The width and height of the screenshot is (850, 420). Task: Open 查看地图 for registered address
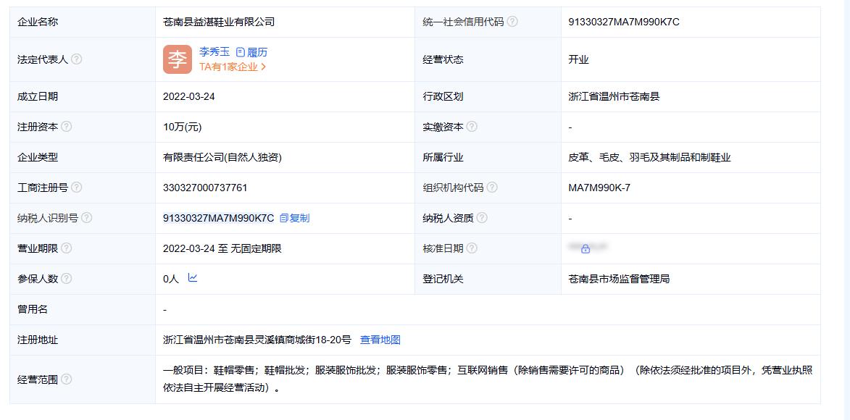click(380, 340)
